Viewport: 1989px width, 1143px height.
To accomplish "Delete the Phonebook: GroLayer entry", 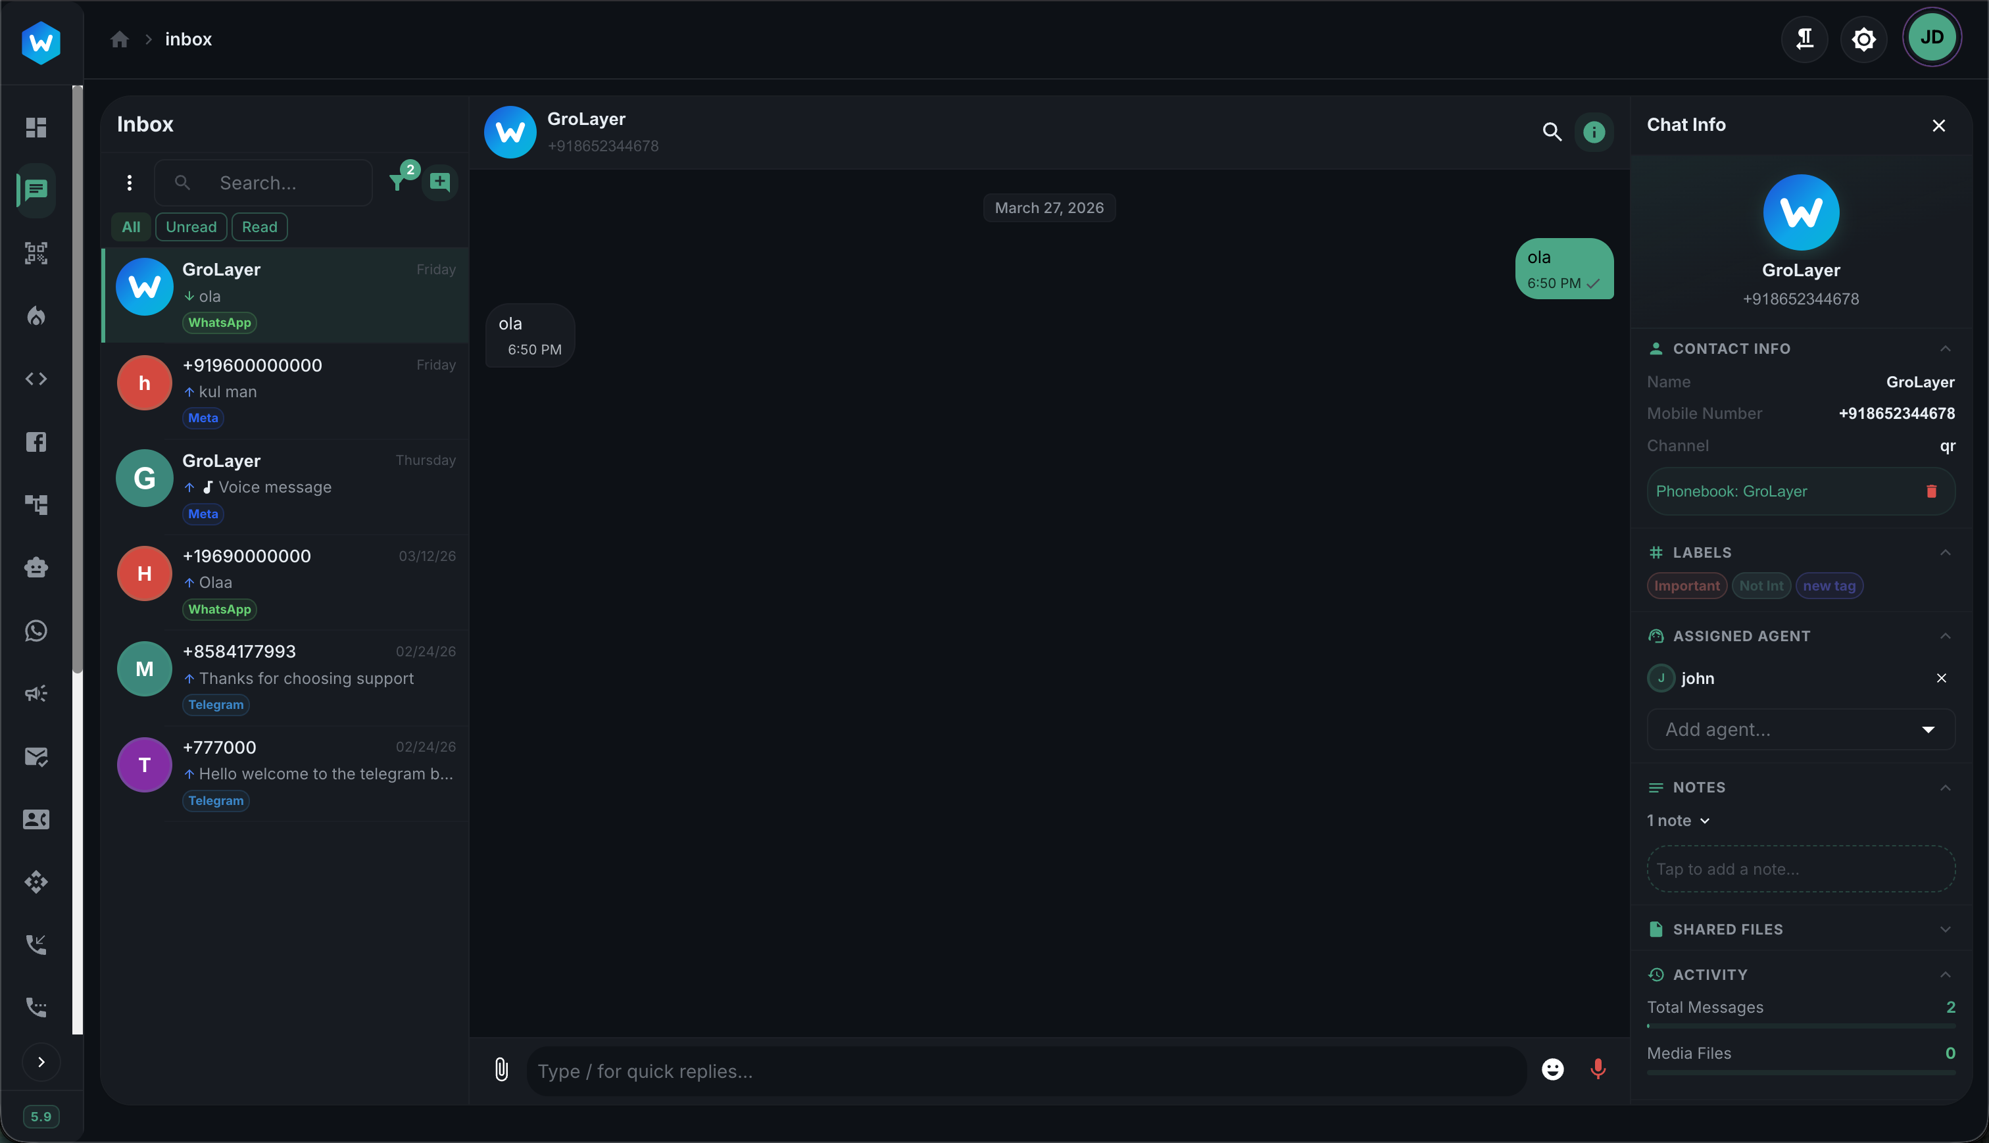I will click(x=1932, y=491).
